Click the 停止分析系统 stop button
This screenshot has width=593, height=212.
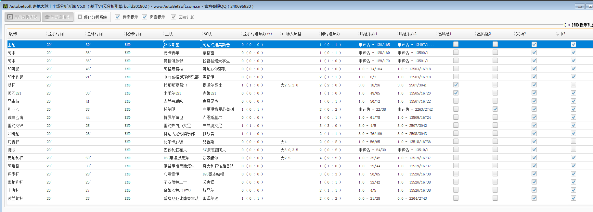(93, 17)
